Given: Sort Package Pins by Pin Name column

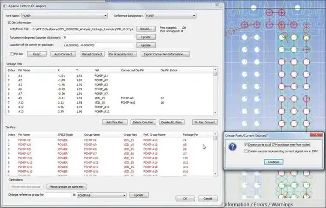Looking at the screenshot, I should pos(24,70).
